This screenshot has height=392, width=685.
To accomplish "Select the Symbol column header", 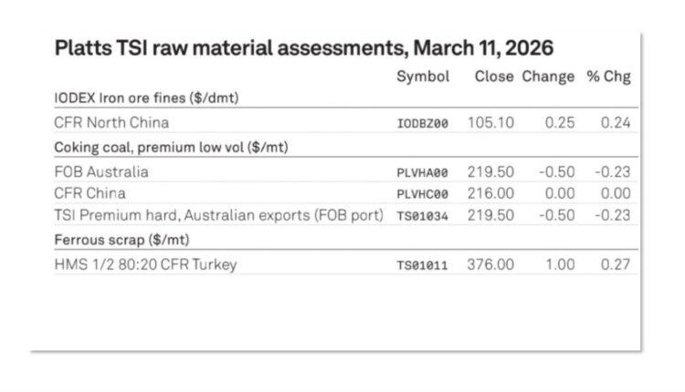I will 423,77.
